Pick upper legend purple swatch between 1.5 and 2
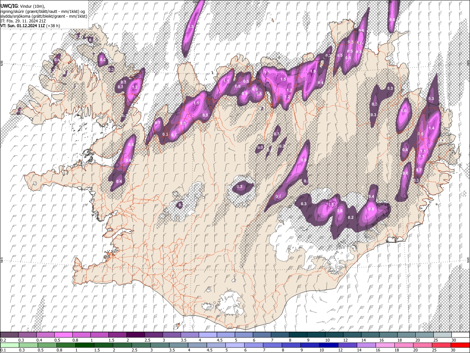 pyautogui.click(x=117, y=335)
